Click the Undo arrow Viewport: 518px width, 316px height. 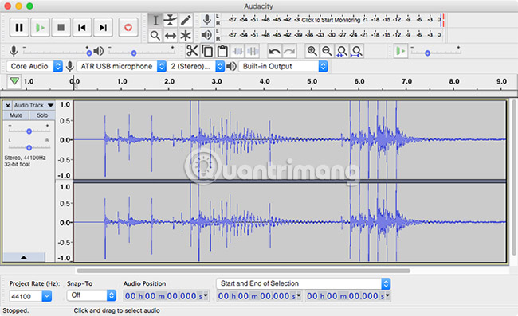(274, 51)
